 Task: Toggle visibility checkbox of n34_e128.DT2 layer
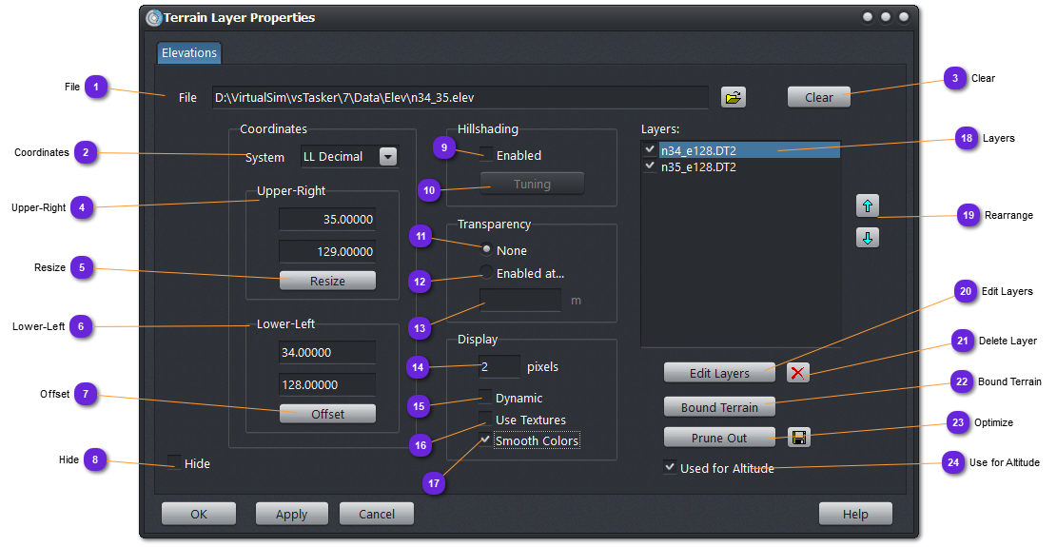pyautogui.click(x=649, y=149)
